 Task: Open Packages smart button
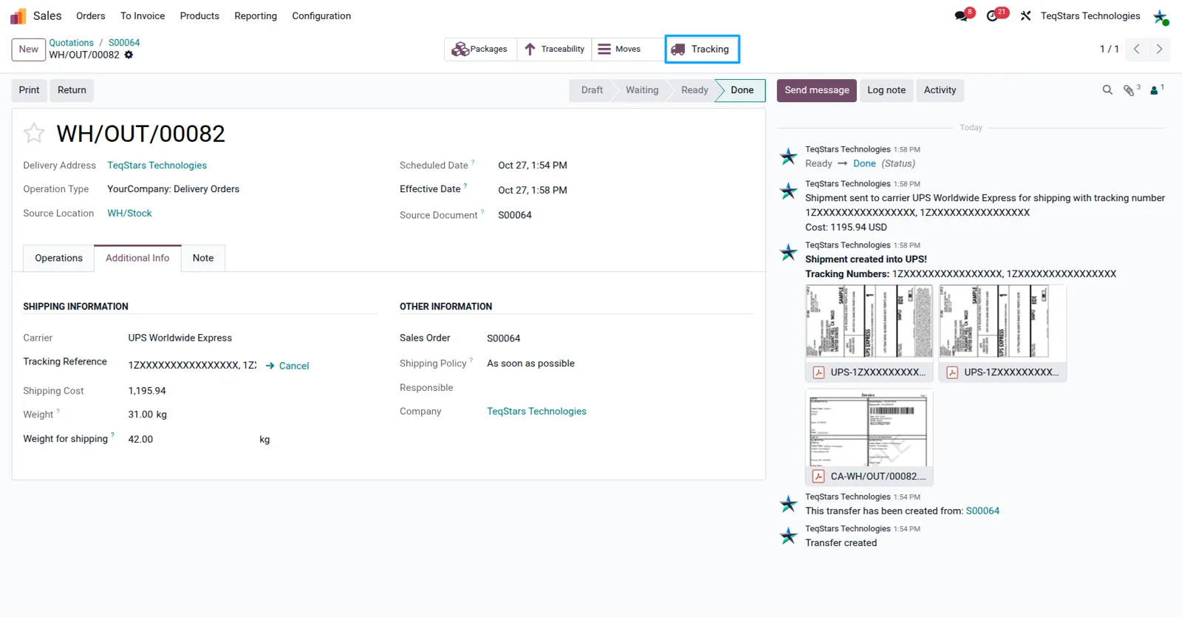click(480, 49)
